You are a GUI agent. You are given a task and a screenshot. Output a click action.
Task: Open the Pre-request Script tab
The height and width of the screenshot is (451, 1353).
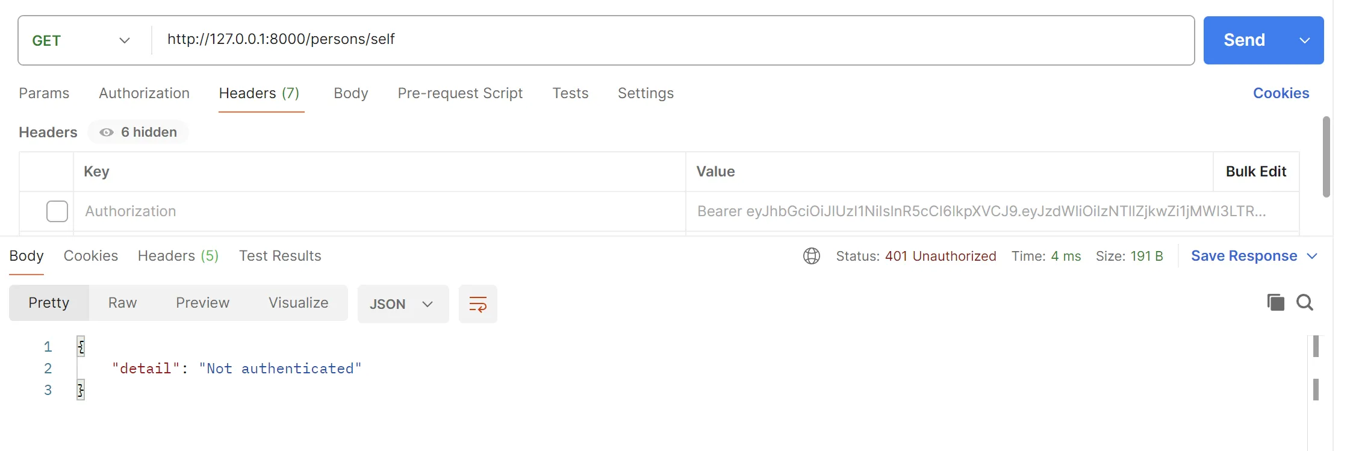point(460,93)
